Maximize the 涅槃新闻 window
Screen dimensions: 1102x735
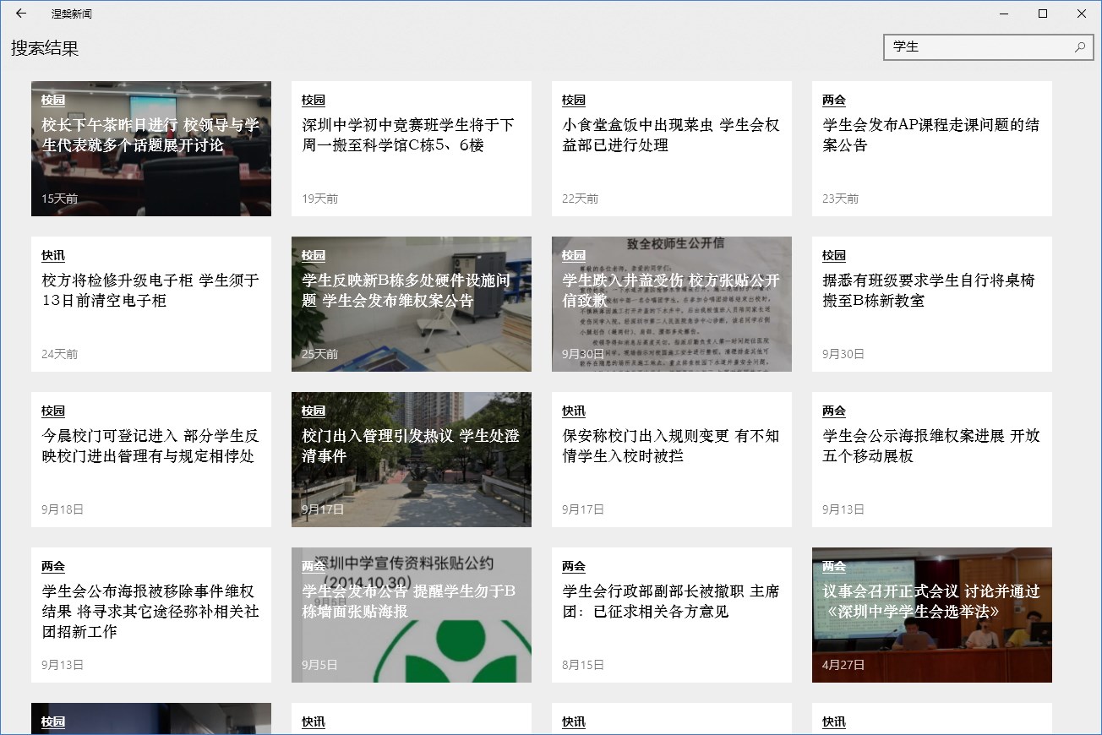point(1043,14)
